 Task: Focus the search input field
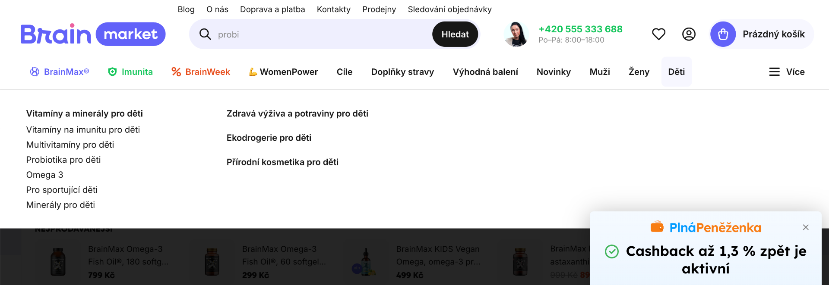pos(320,34)
